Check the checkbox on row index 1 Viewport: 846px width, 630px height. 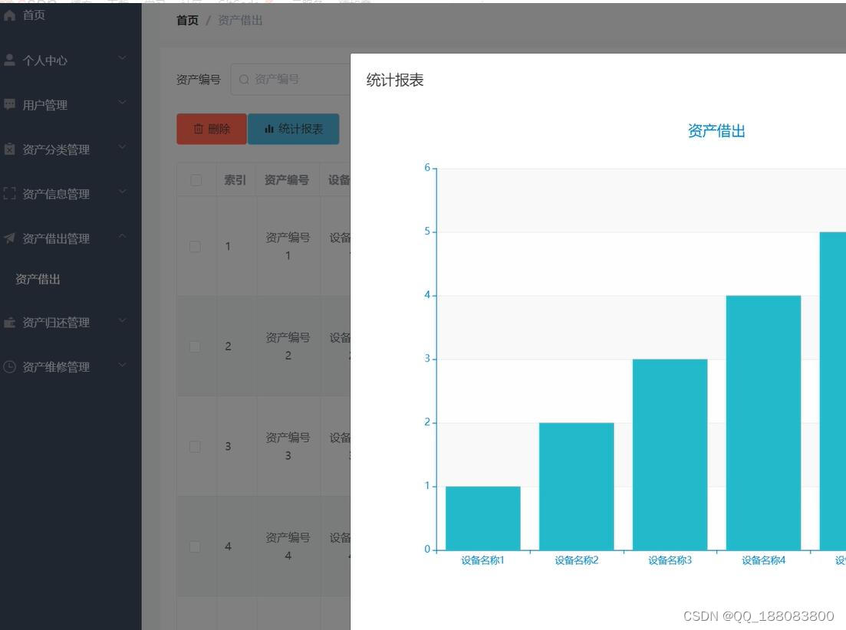pos(195,246)
